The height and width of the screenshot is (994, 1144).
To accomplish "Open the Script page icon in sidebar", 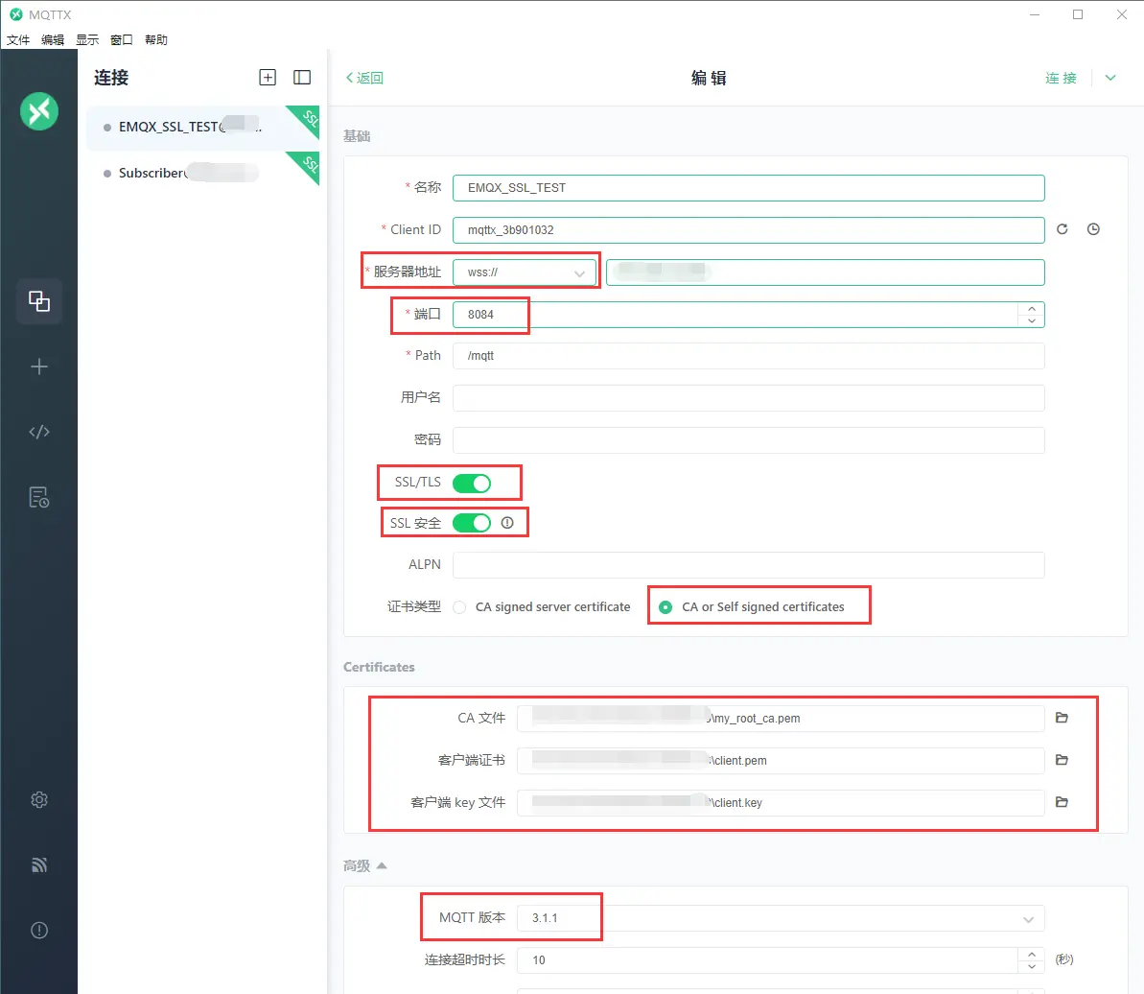I will [39, 432].
